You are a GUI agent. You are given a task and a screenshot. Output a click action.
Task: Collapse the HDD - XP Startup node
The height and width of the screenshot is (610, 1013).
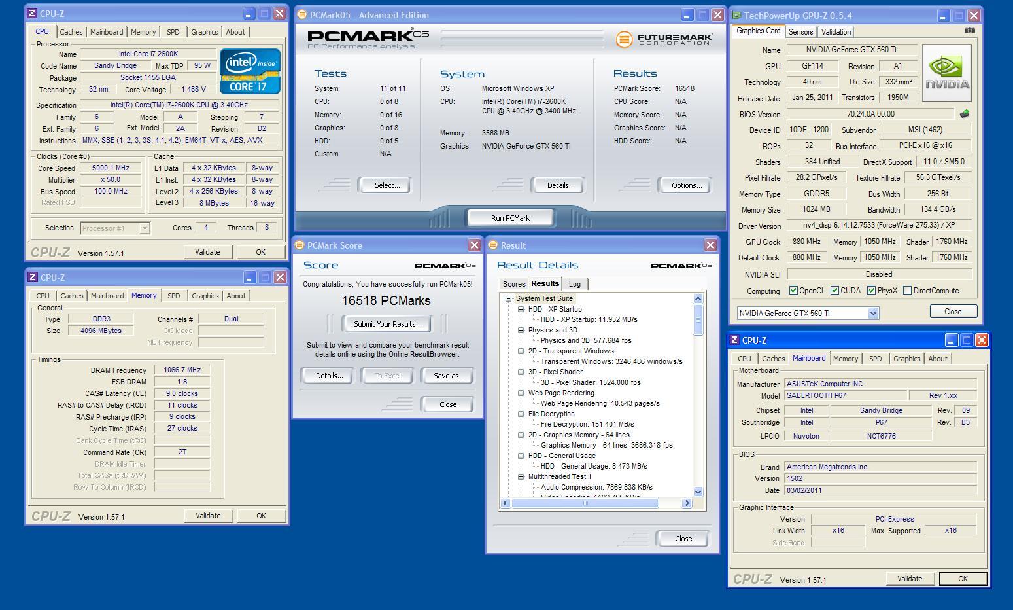tap(521, 309)
